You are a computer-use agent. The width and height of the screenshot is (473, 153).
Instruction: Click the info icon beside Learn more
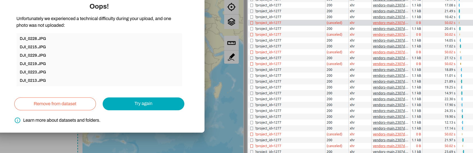17,120
